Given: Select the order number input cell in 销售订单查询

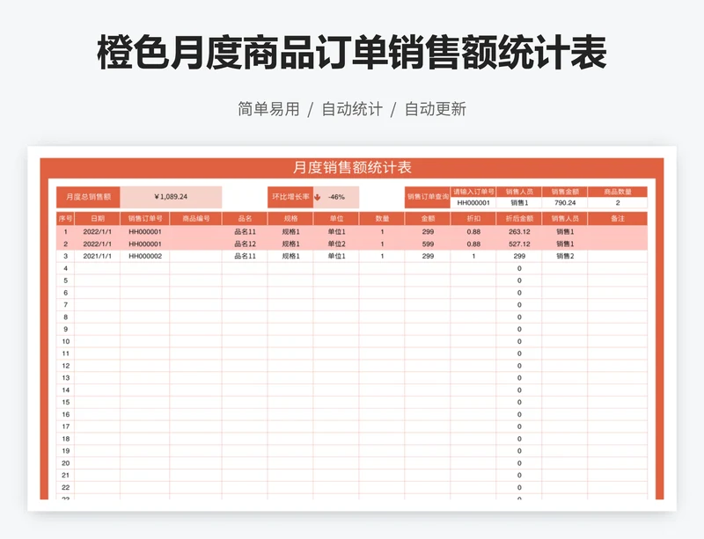Looking at the screenshot, I should pyautogui.click(x=473, y=203).
